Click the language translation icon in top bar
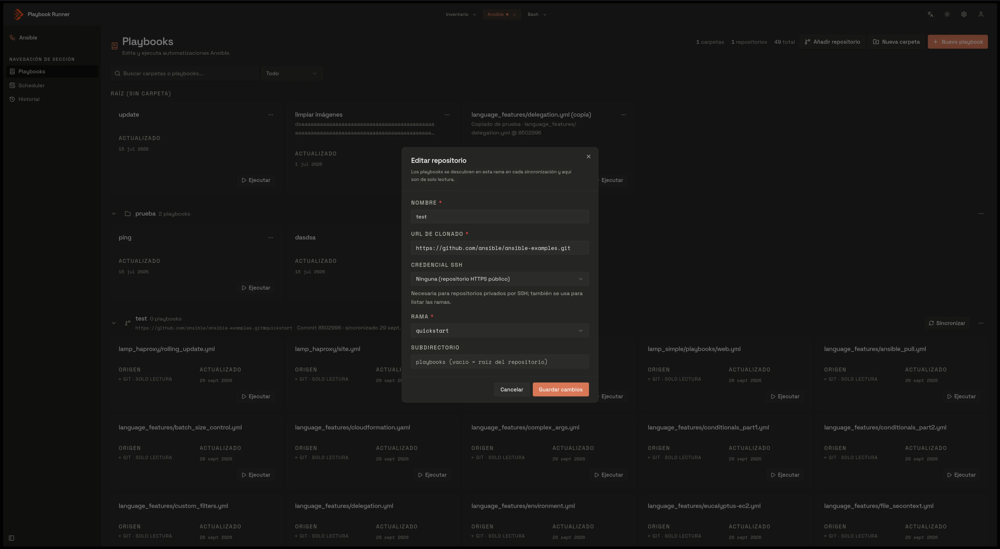 (x=930, y=14)
